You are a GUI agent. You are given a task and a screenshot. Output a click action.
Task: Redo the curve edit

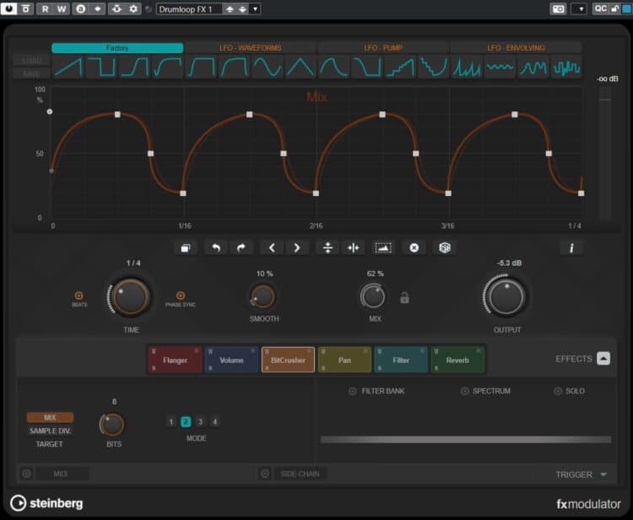(x=241, y=248)
